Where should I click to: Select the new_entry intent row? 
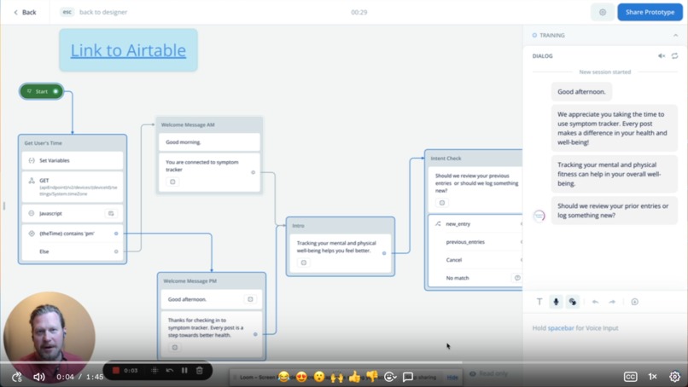(475, 224)
